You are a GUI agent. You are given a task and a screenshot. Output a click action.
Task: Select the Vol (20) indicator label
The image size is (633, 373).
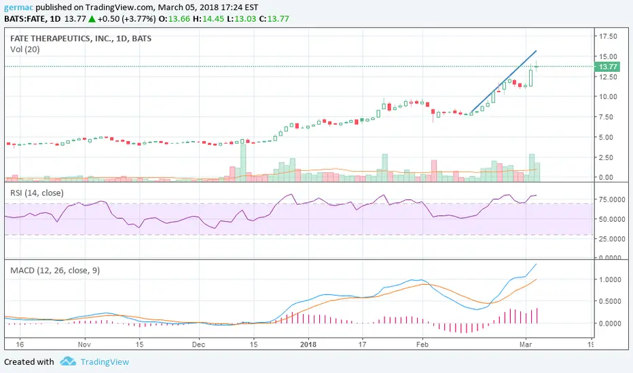[25, 50]
